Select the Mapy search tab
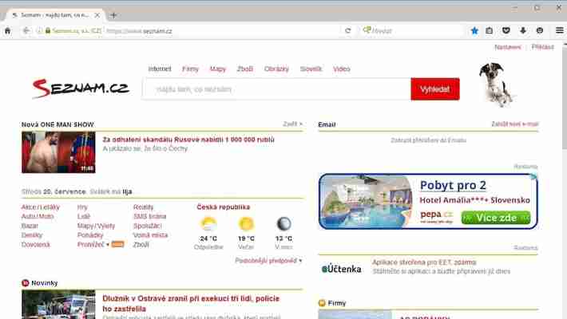The image size is (567, 319). [x=218, y=69]
